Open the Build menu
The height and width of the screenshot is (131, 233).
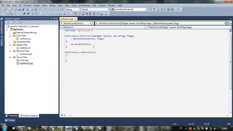(44, 5)
